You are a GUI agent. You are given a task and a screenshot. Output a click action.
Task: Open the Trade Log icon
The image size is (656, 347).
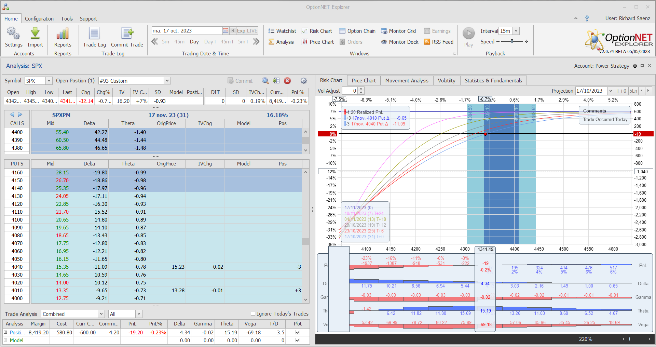(x=94, y=34)
